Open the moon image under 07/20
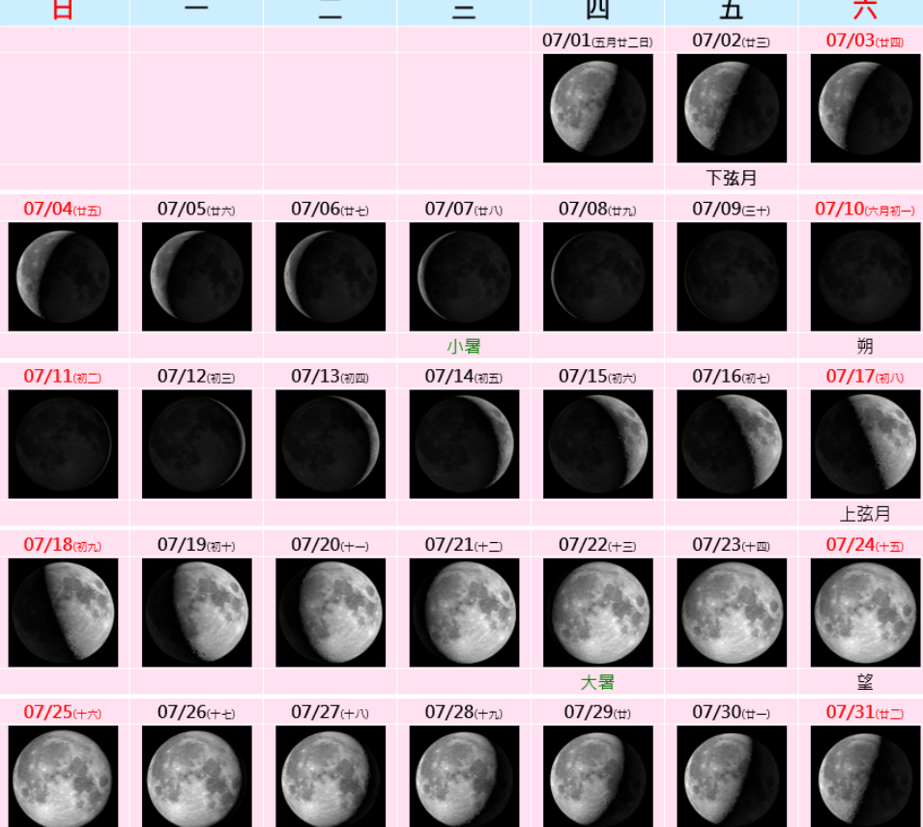The width and height of the screenshot is (923, 827). [x=331, y=613]
